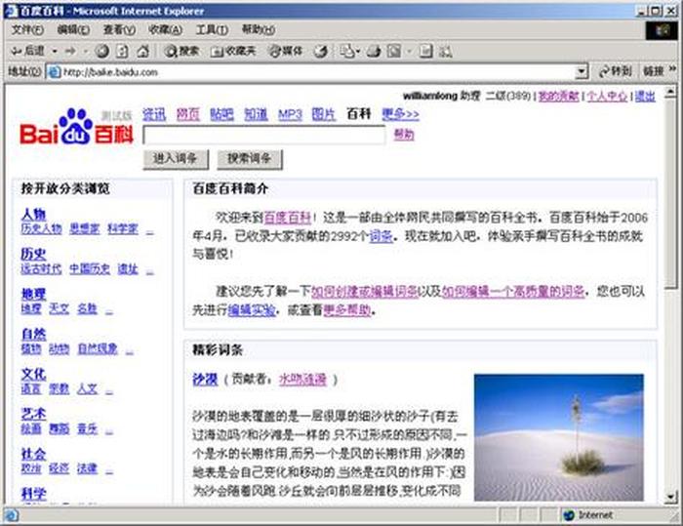The height and width of the screenshot is (526, 683).
Task: Click the Internet zone status bar icon
Action: click(569, 515)
